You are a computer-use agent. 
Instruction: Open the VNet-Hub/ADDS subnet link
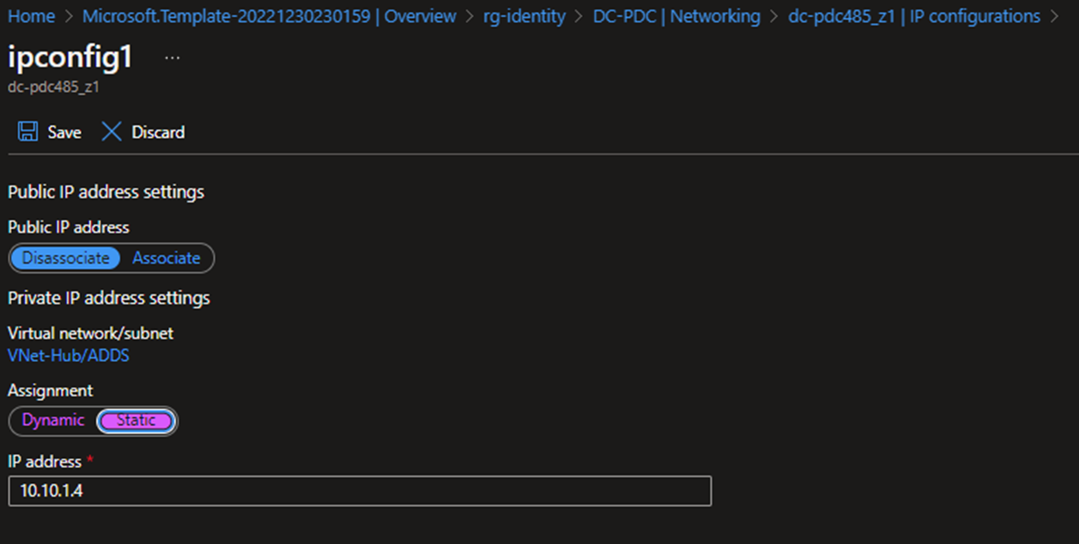coord(69,355)
